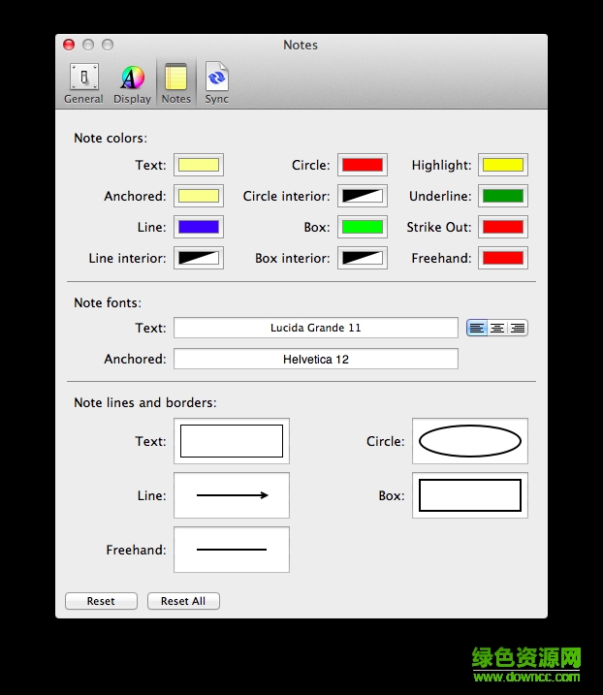Screen dimensions: 603x695
Task: Click the Reset button
Action: click(x=101, y=601)
